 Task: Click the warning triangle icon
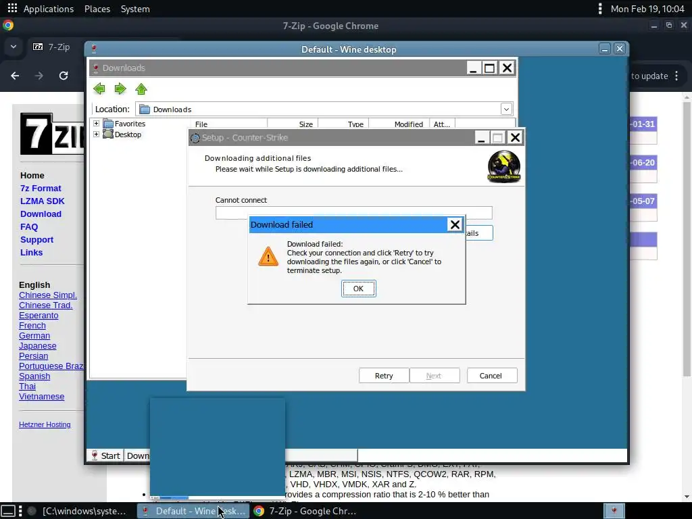pyautogui.click(x=268, y=256)
